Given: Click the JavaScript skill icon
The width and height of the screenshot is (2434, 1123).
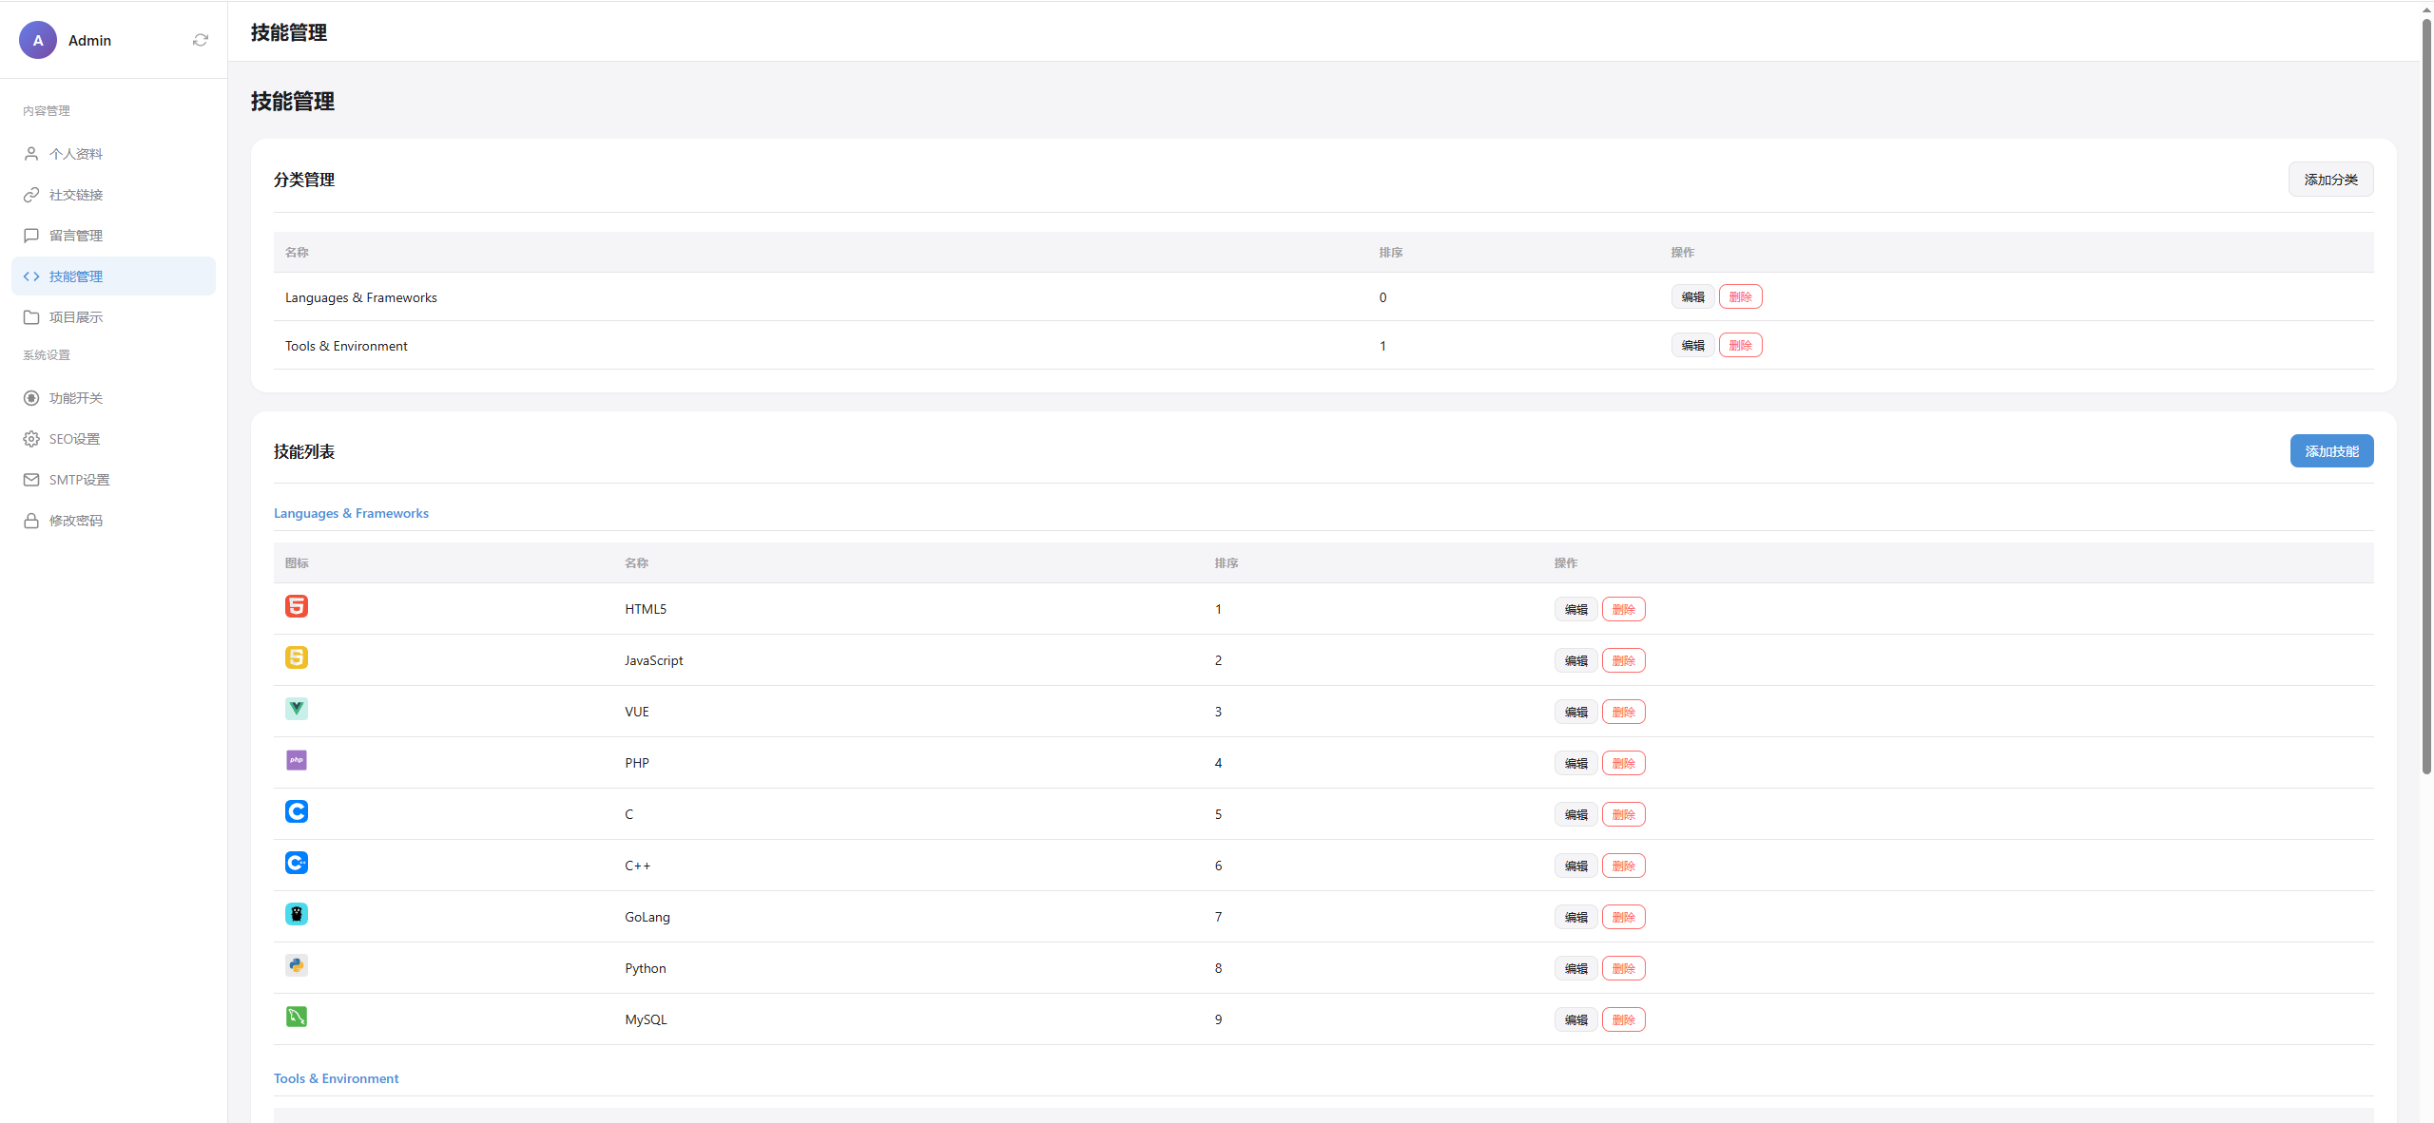Looking at the screenshot, I should (297, 657).
